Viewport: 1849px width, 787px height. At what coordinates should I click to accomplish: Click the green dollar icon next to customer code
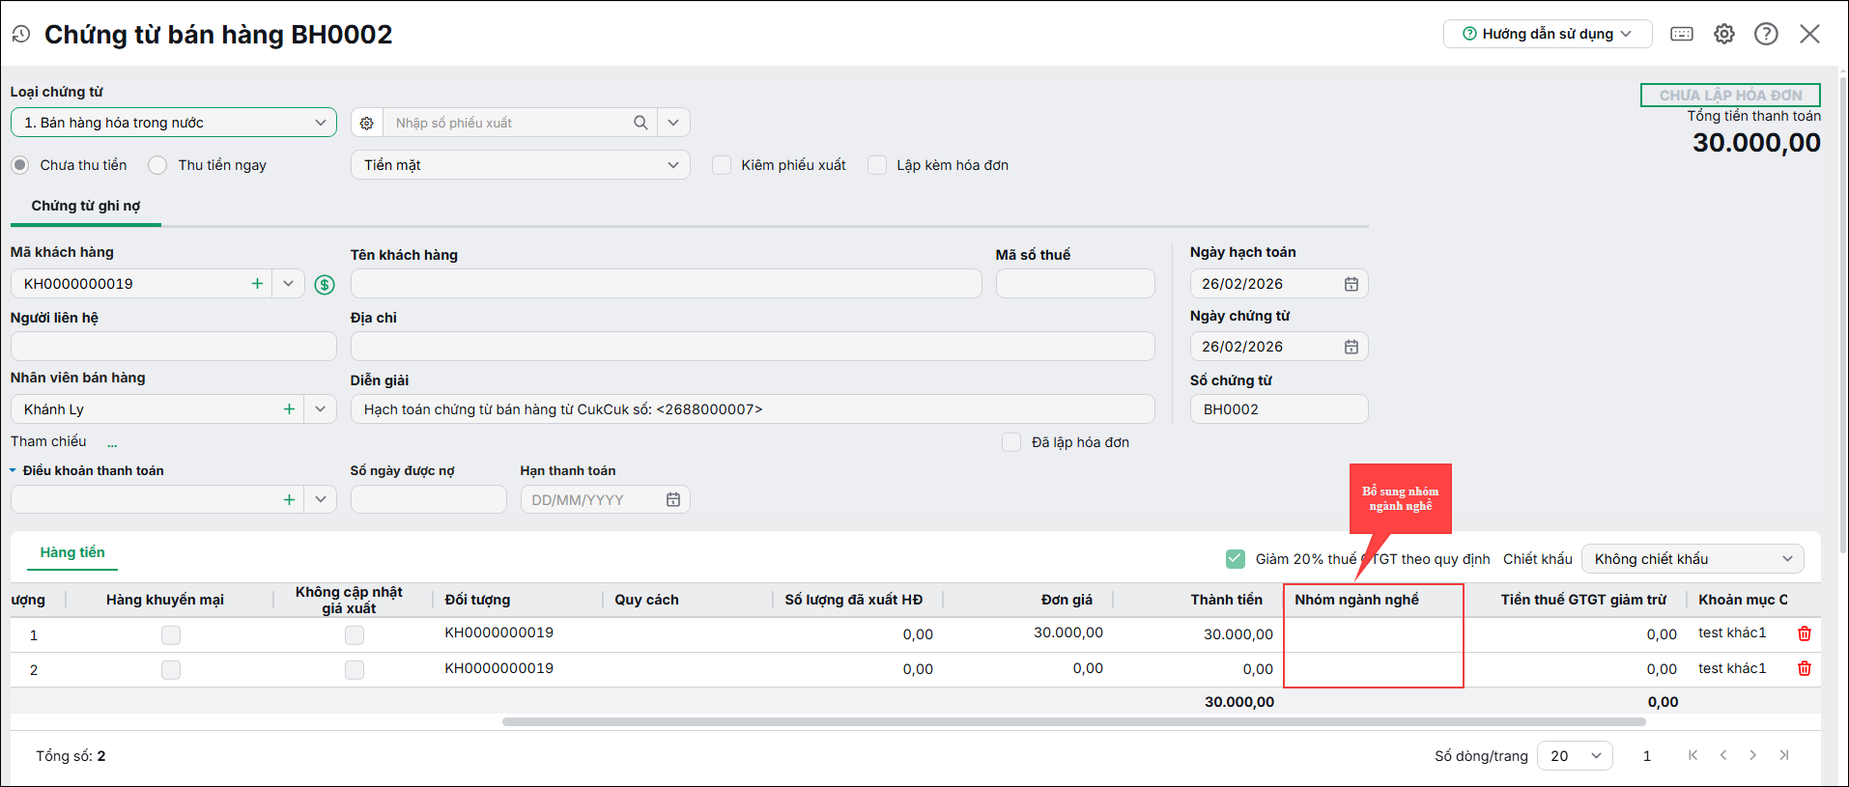[x=325, y=284]
